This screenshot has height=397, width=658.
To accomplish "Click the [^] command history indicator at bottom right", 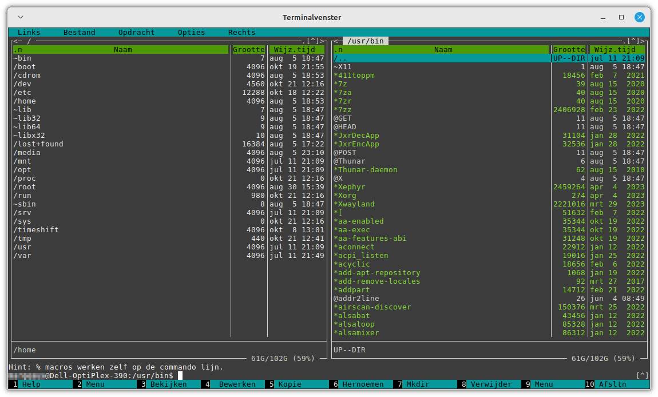I will click(x=643, y=376).
